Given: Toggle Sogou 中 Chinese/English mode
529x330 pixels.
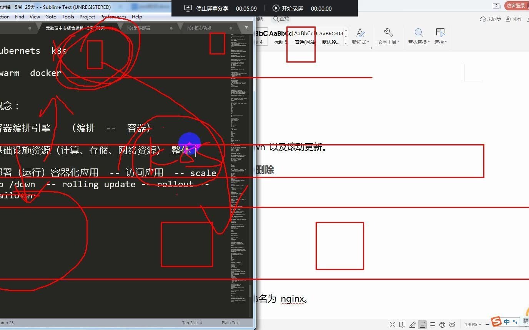Looking at the screenshot, I should point(507,322).
